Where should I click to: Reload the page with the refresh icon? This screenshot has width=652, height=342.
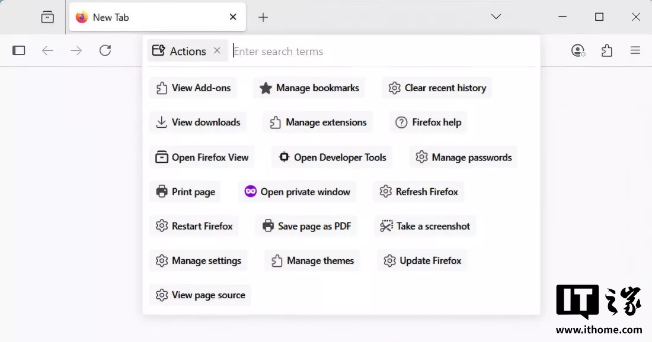(x=105, y=51)
